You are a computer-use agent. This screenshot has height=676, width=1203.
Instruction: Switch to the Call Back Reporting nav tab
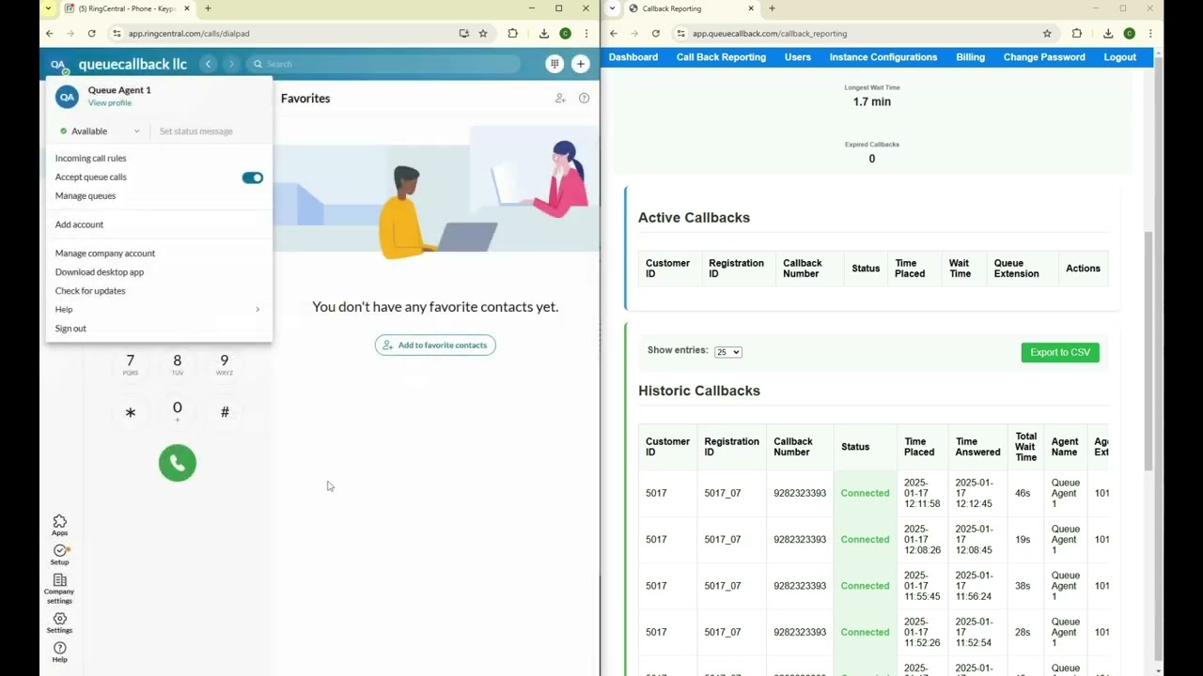pos(721,57)
